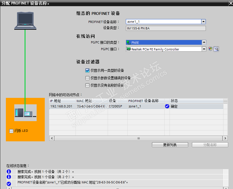Viewport: 233px width, 189px height.
Task: Click the node table horizontal scrollbar thumb
Action: tap(138, 138)
